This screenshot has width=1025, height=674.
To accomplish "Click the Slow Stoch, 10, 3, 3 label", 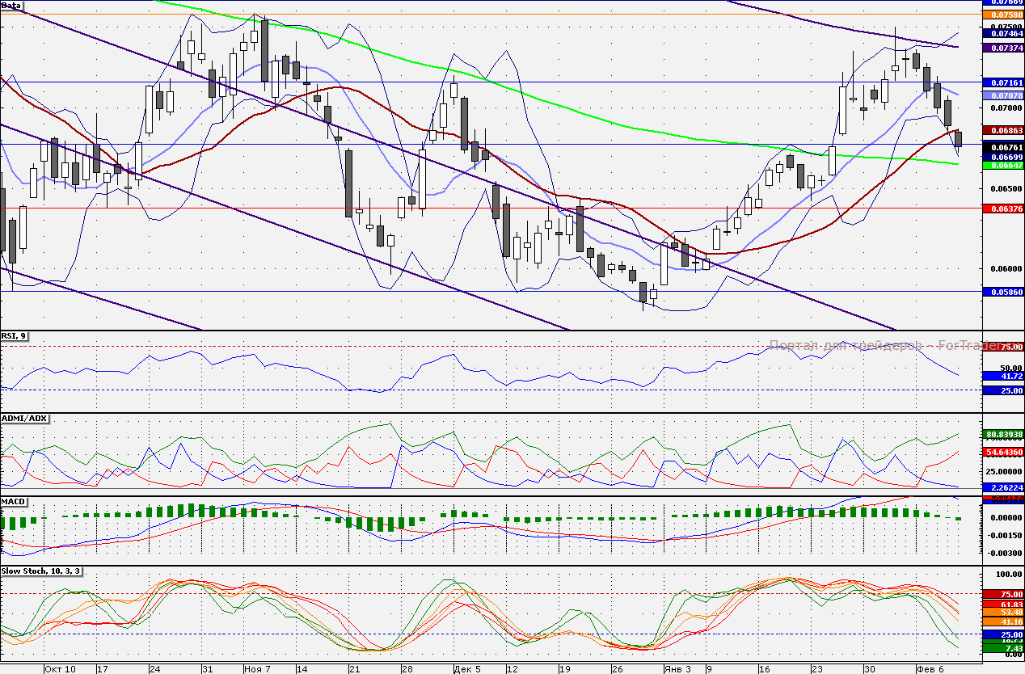I will [40, 571].
